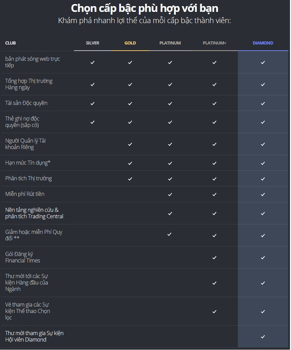Select the SILVER tier column header
This screenshot has width=291, height=350.
pos(92,43)
